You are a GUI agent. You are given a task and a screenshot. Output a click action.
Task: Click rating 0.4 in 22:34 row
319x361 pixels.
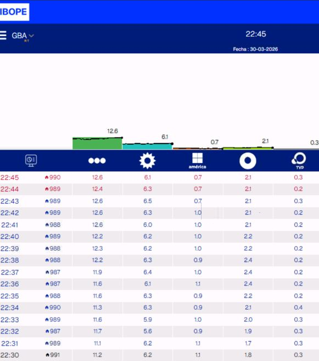point(298,308)
